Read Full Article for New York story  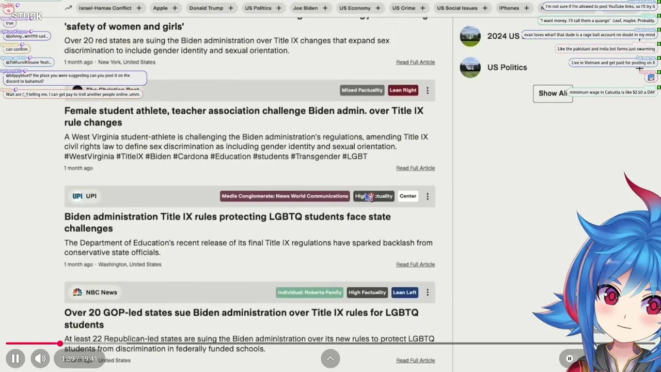point(415,62)
